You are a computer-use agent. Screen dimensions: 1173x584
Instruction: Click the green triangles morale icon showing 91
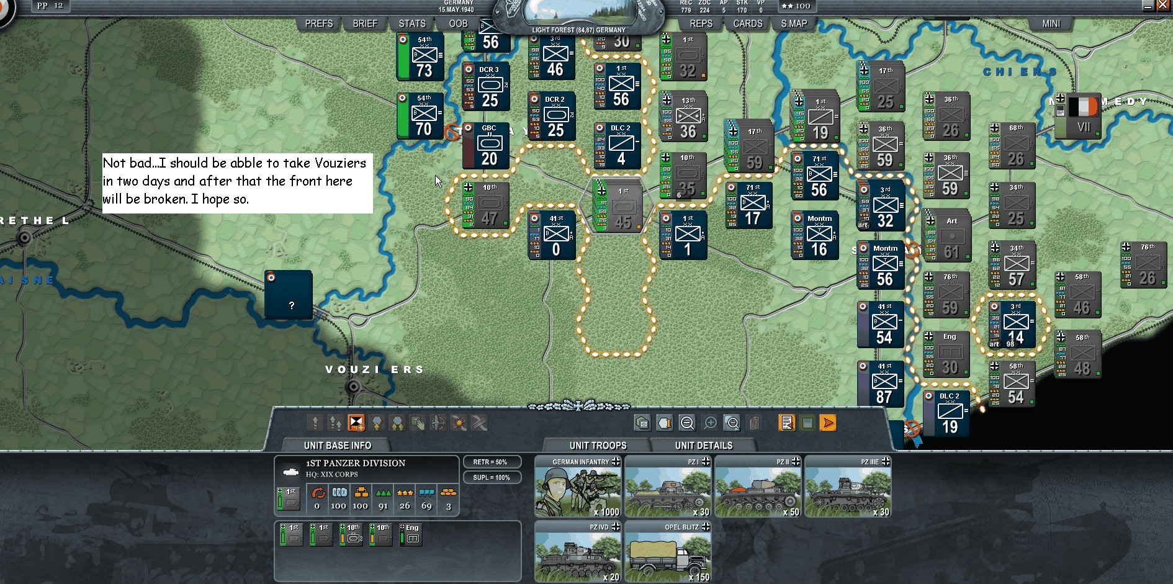point(383,493)
